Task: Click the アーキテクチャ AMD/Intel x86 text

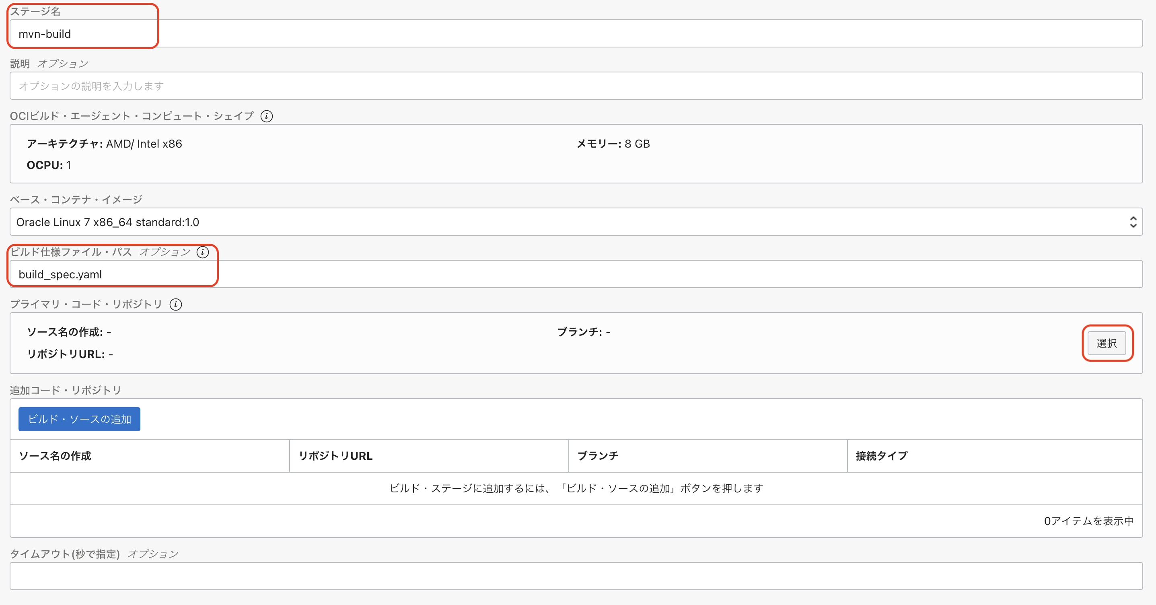Action: pos(105,144)
